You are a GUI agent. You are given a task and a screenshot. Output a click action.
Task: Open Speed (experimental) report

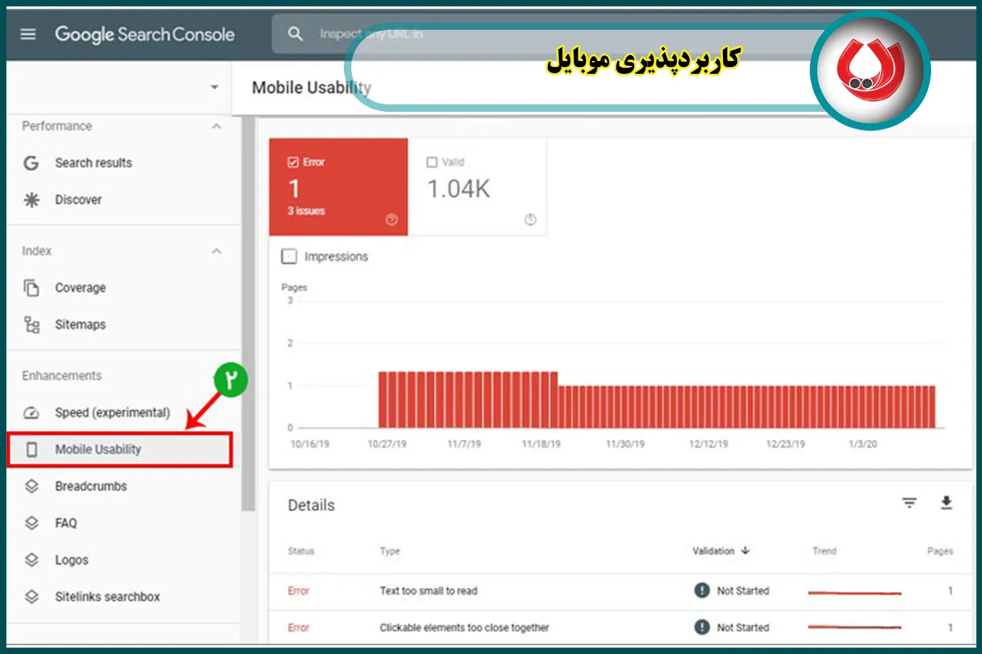pyautogui.click(x=113, y=413)
